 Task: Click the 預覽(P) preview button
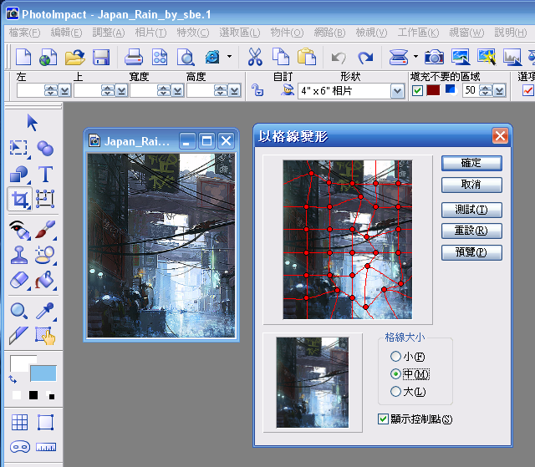[x=471, y=252]
